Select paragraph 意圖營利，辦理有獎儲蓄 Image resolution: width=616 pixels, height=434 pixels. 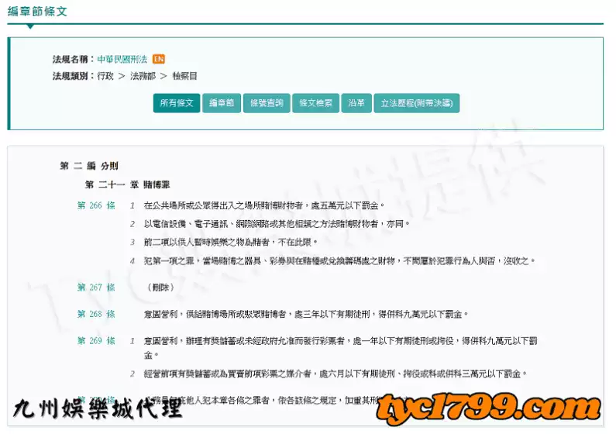(x=341, y=348)
